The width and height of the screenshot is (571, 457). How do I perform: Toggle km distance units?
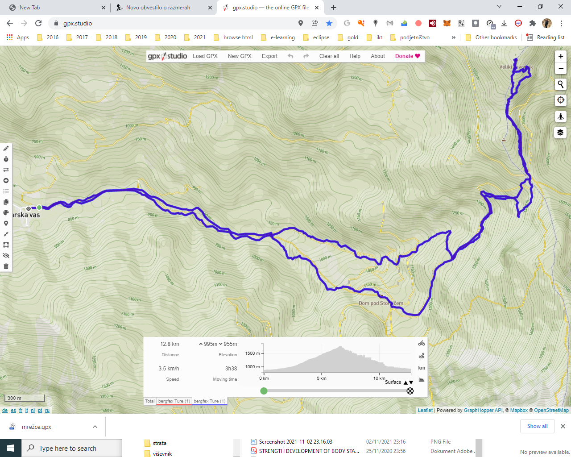pos(421,368)
